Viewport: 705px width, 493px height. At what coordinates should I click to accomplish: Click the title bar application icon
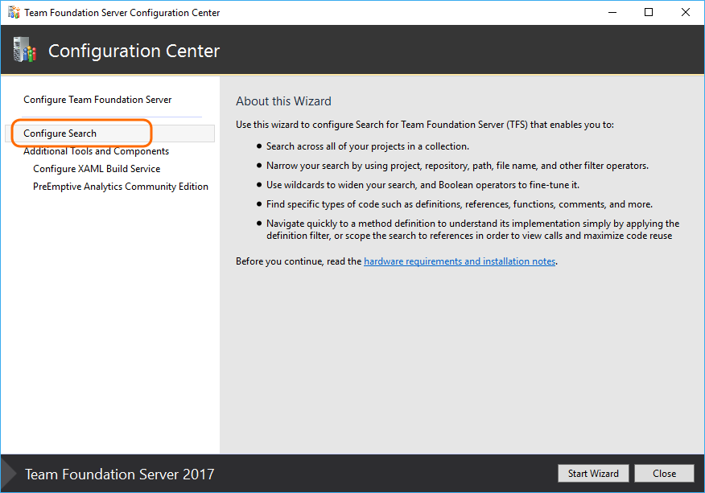coord(14,12)
